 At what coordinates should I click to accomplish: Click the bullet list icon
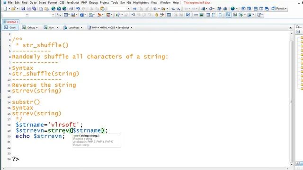[x=214, y=15]
